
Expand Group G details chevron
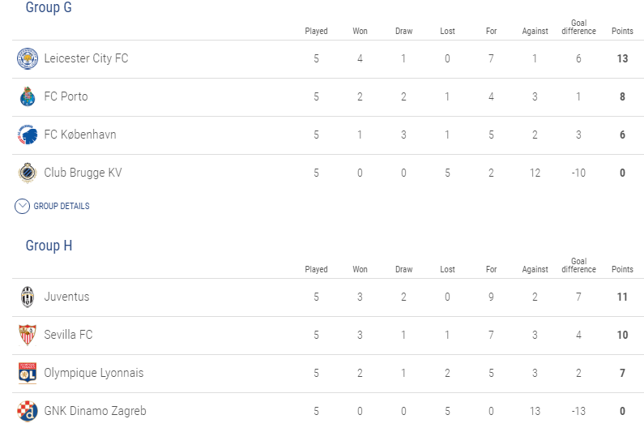pyautogui.click(x=23, y=206)
